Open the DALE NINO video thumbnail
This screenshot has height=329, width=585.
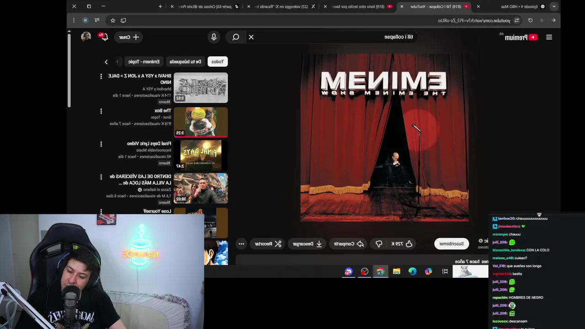pos(201,88)
